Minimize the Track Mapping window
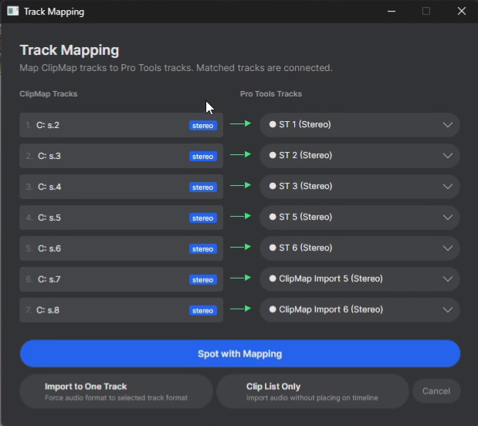This screenshot has width=478, height=426. pos(392,12)
